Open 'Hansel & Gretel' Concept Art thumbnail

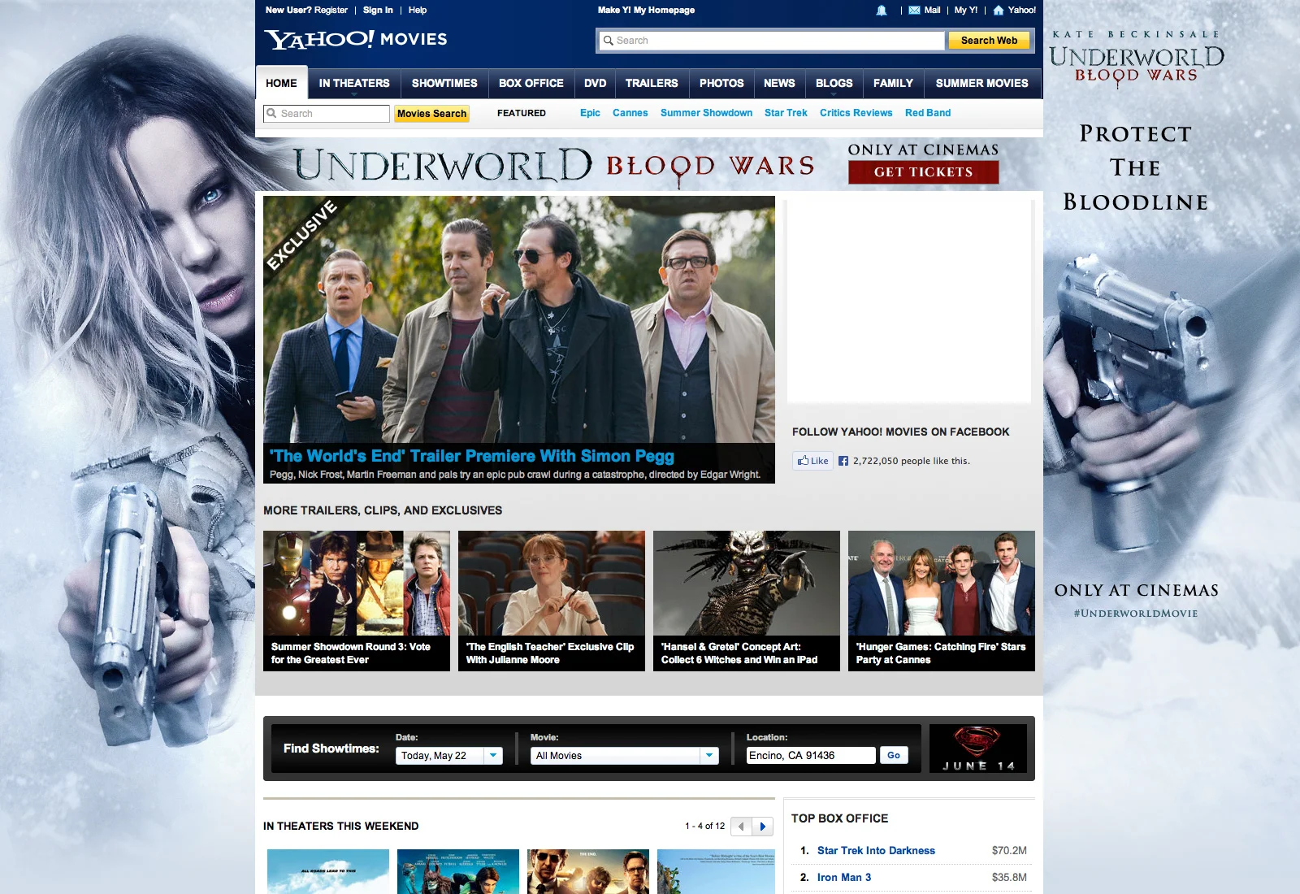coord(747,601)
